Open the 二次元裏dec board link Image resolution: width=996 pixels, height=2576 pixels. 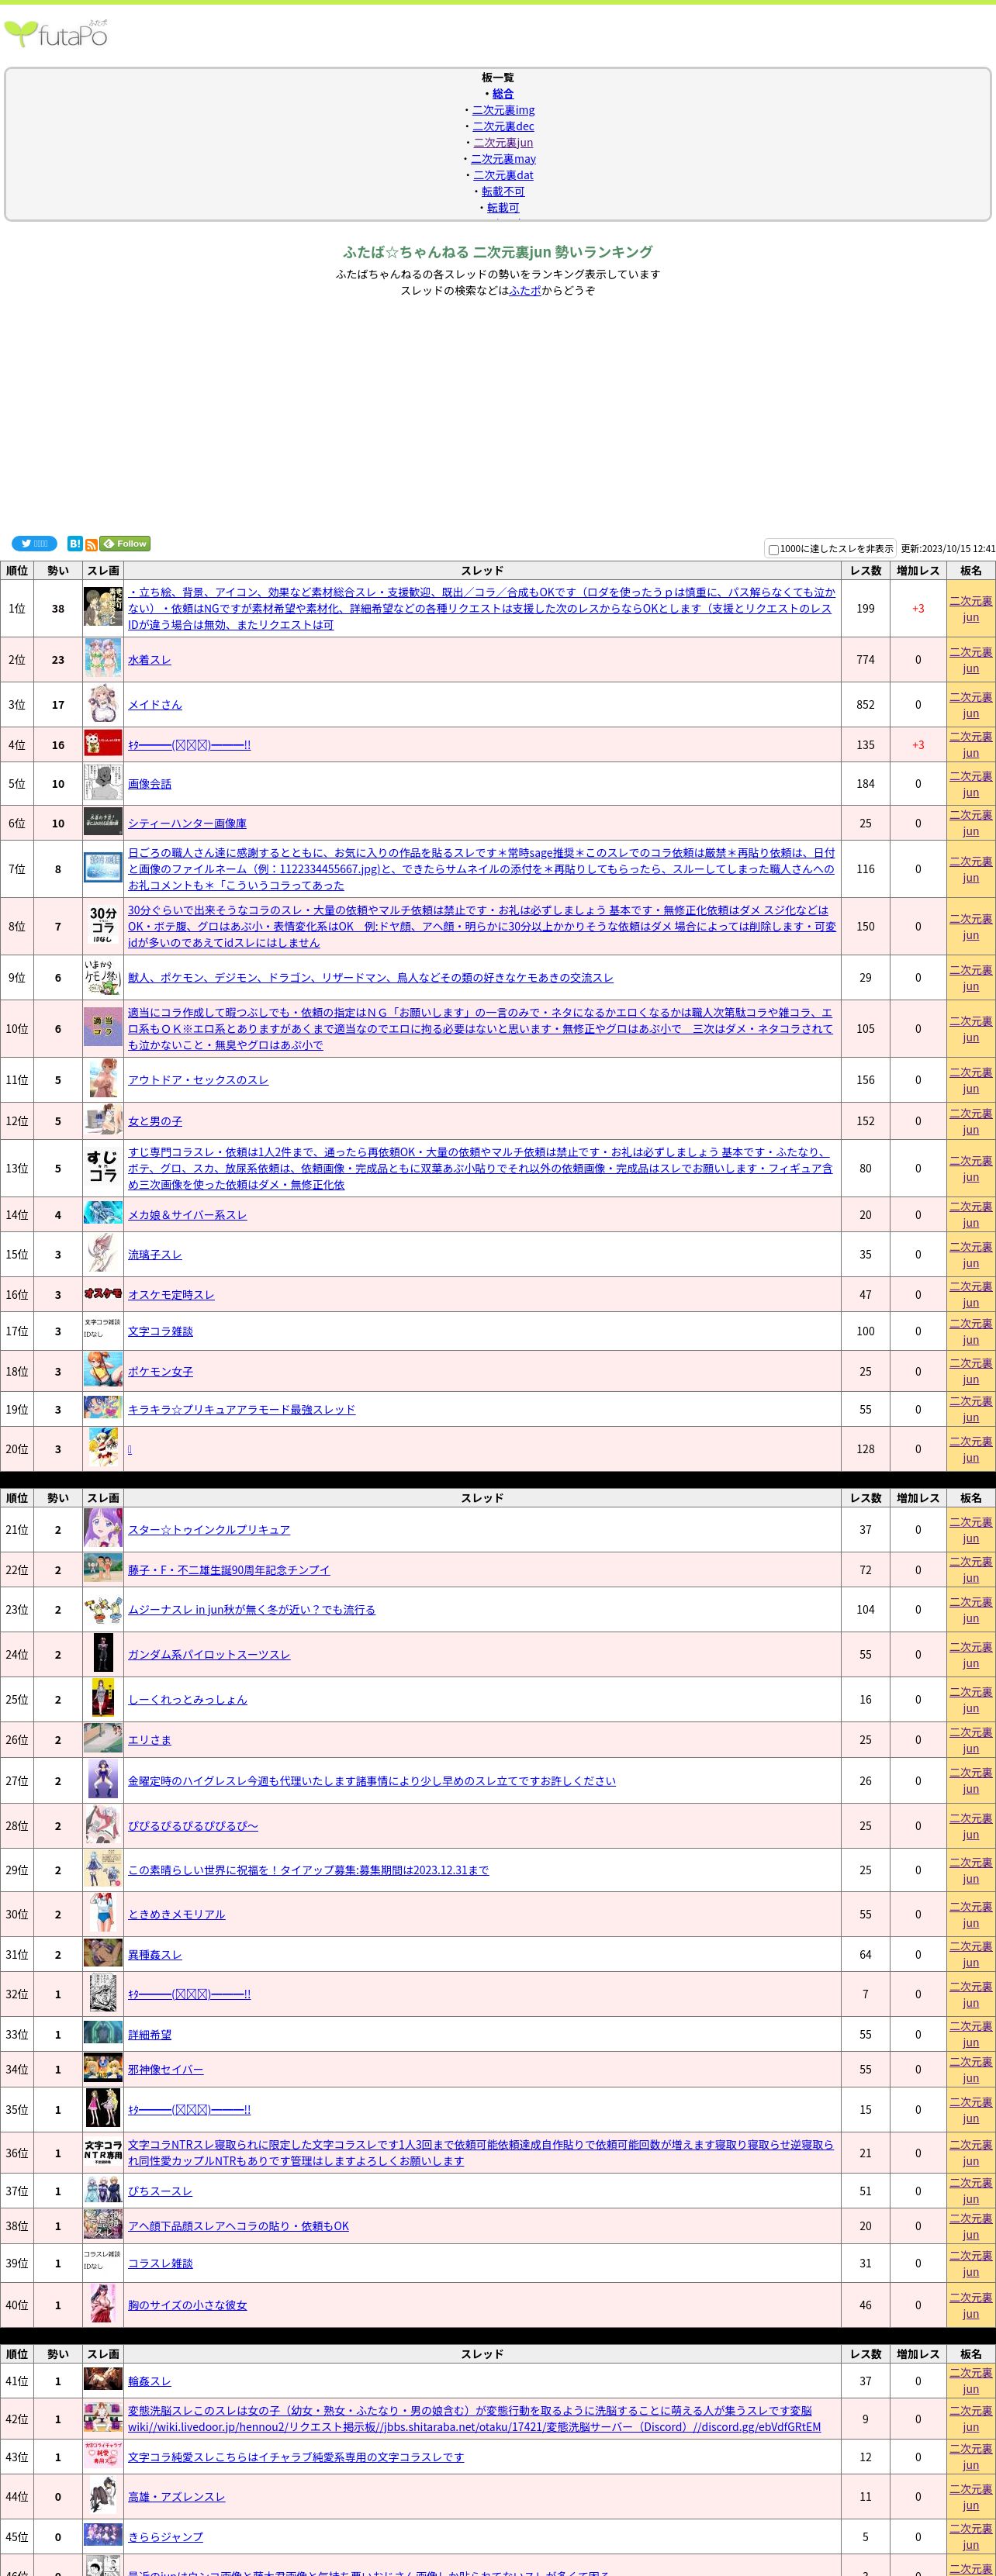tap(503, 126)
